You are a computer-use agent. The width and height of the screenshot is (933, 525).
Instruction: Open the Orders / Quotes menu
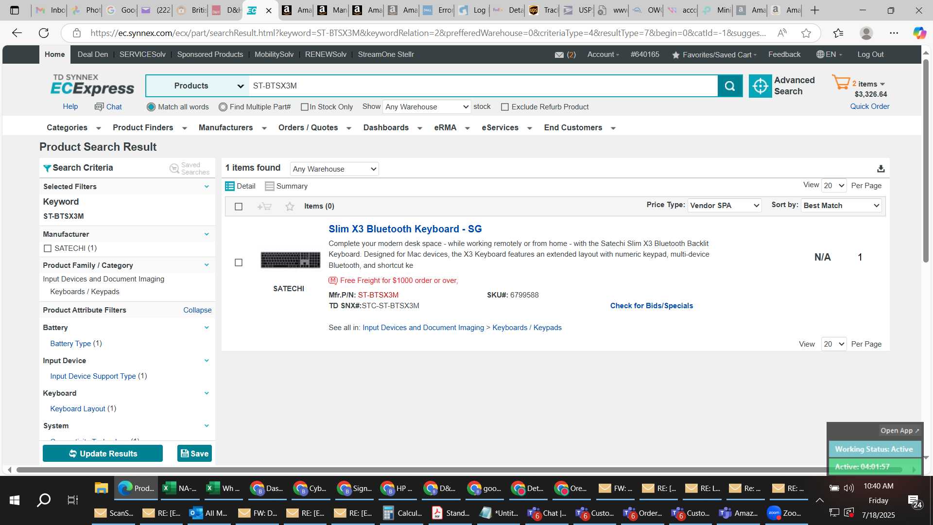(x=314, y=128)
